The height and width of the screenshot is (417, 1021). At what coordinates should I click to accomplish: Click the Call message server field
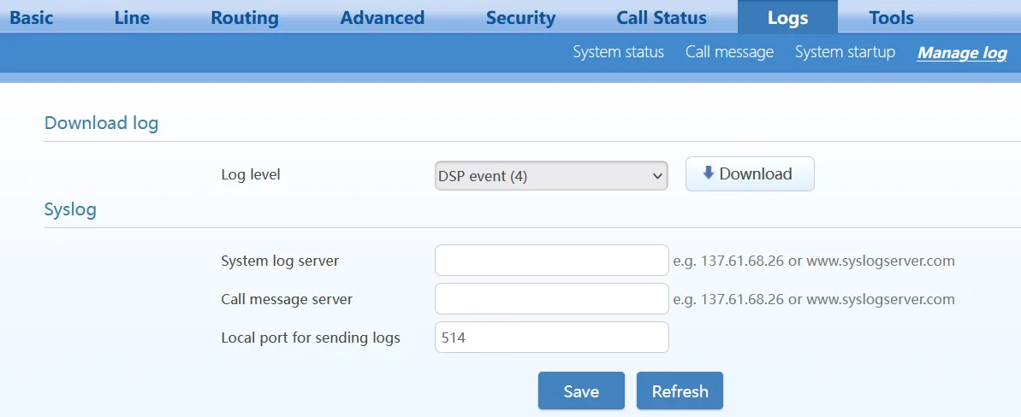[x=551, y=299]
